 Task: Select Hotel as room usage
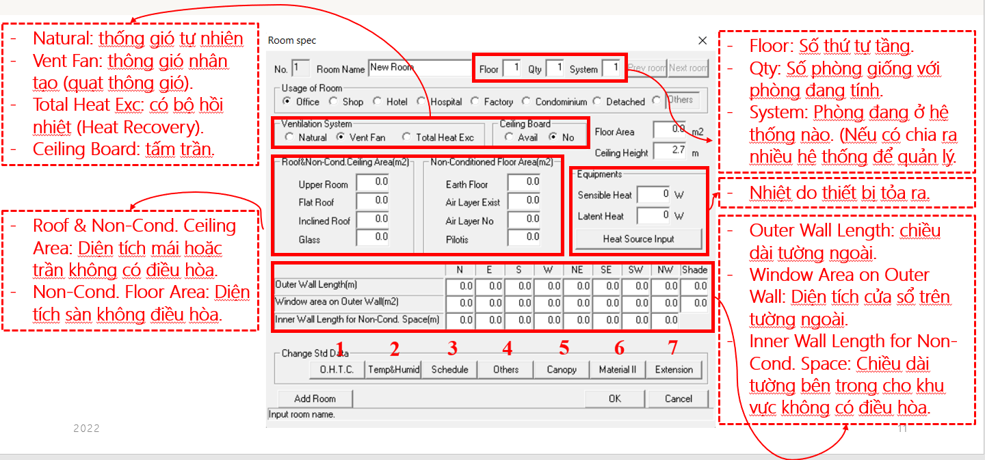pos(377,101)
